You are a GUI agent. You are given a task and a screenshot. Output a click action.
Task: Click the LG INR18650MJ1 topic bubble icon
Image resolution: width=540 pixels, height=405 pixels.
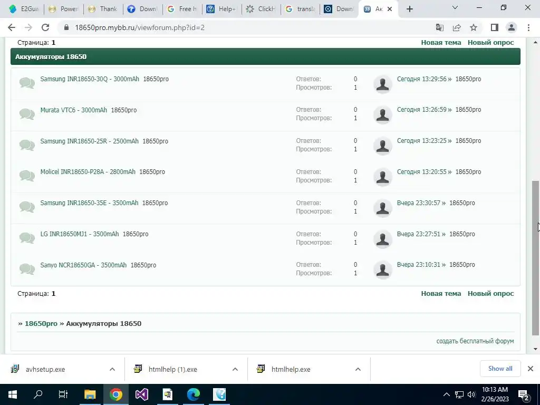tap(27, 238)
